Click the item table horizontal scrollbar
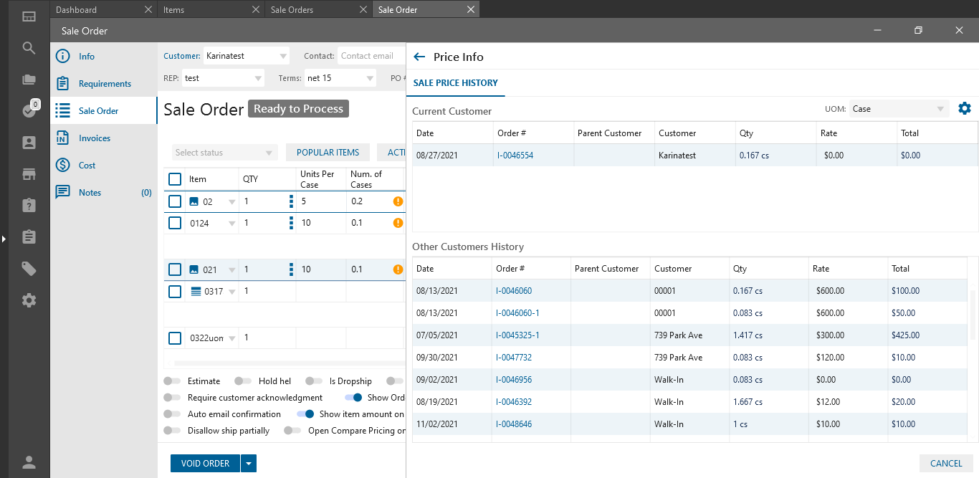The width and height of the screenshot is (979, 478). pos(287,363)
